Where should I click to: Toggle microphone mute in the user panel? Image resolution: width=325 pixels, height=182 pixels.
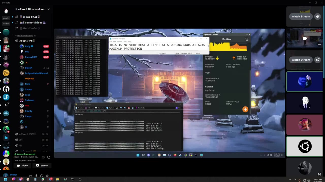[36, 176]
